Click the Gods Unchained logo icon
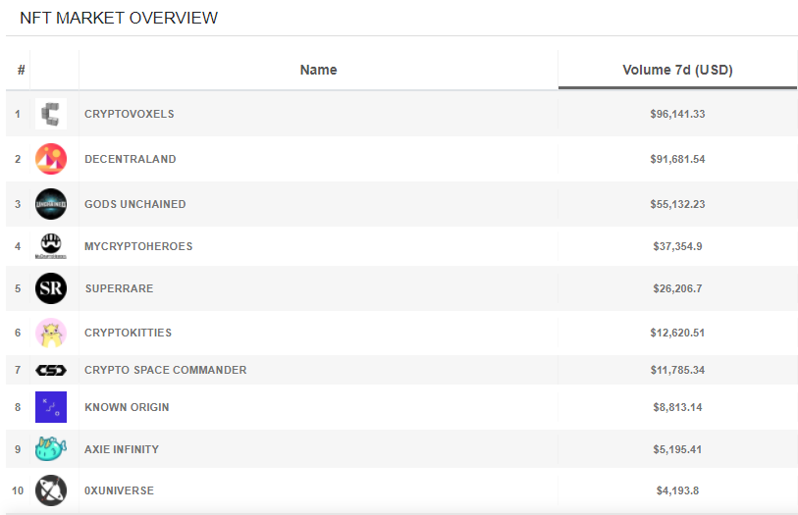The width and height of the screenshot is (798, 515). pyautogui.click(x=51, y=204)
